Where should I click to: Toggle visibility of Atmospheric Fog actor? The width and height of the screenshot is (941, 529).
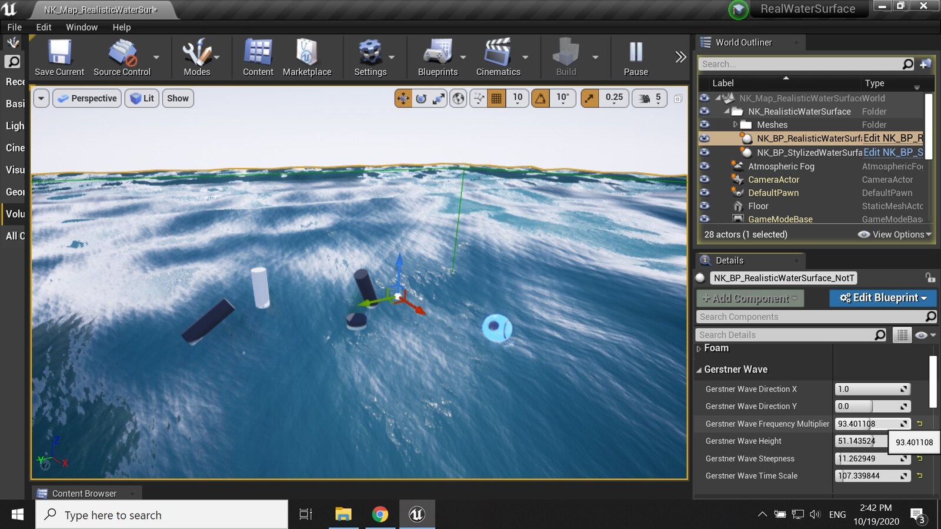tap(704, 166)
